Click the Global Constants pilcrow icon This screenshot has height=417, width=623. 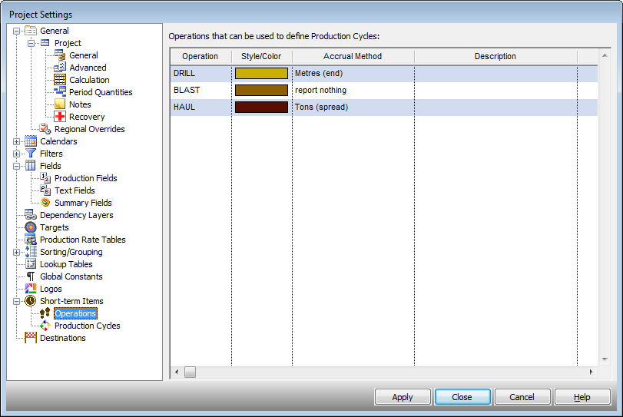click(x=31, y=276)
